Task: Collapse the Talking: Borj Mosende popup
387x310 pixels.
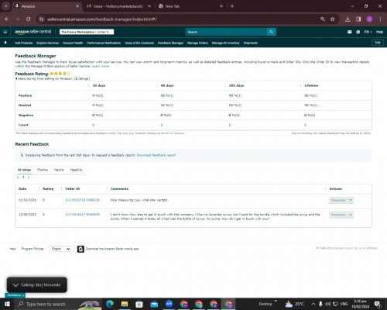Action: coord(15,285)
